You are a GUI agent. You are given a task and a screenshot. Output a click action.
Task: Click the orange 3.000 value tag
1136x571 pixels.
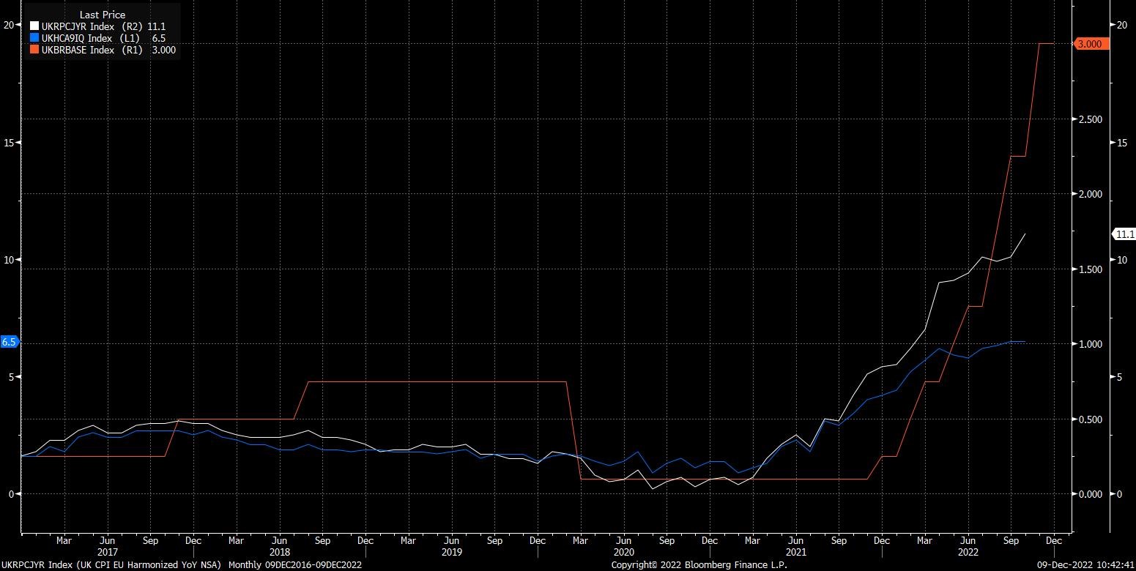(1092, 44)
